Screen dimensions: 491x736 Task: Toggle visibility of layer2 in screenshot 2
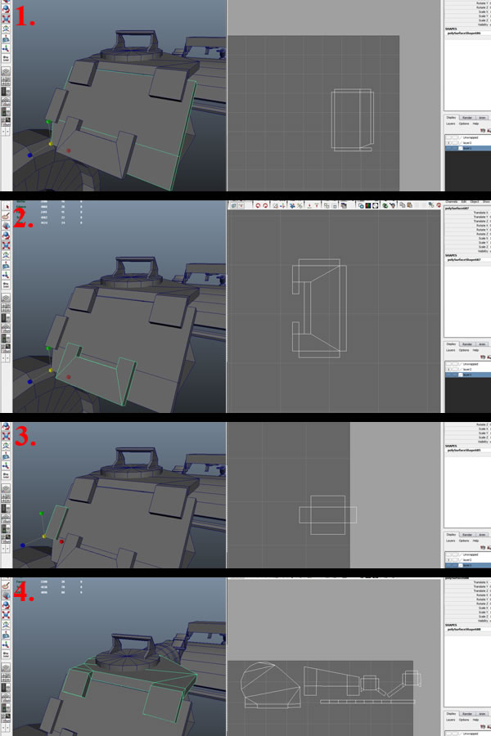[x=448, y=369]
